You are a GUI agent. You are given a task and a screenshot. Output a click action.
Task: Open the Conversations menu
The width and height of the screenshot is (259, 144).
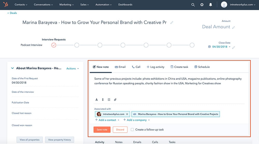pyautogui.click(x=43, y=5)
